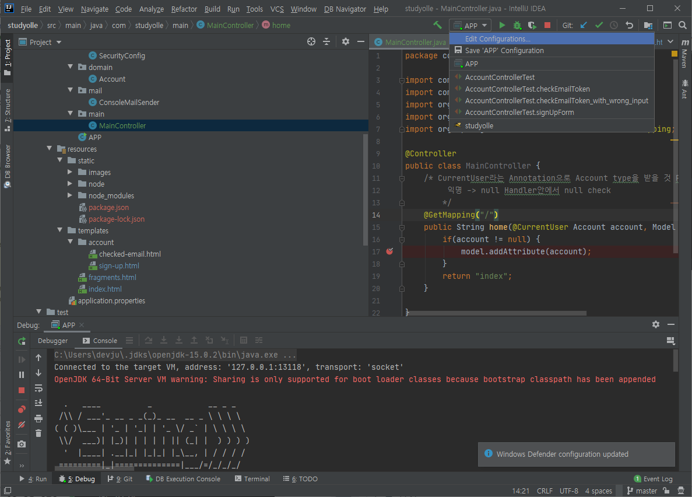Screen dimensions: 692x497
Task: Show Git history clock icon
Action: [x=614, y=25]
